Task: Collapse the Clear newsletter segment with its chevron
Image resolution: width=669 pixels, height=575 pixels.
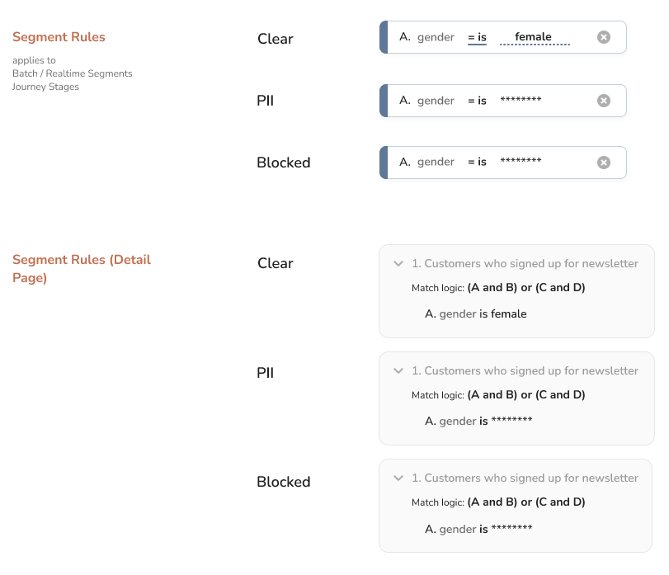Action: [x=398, y=264]
